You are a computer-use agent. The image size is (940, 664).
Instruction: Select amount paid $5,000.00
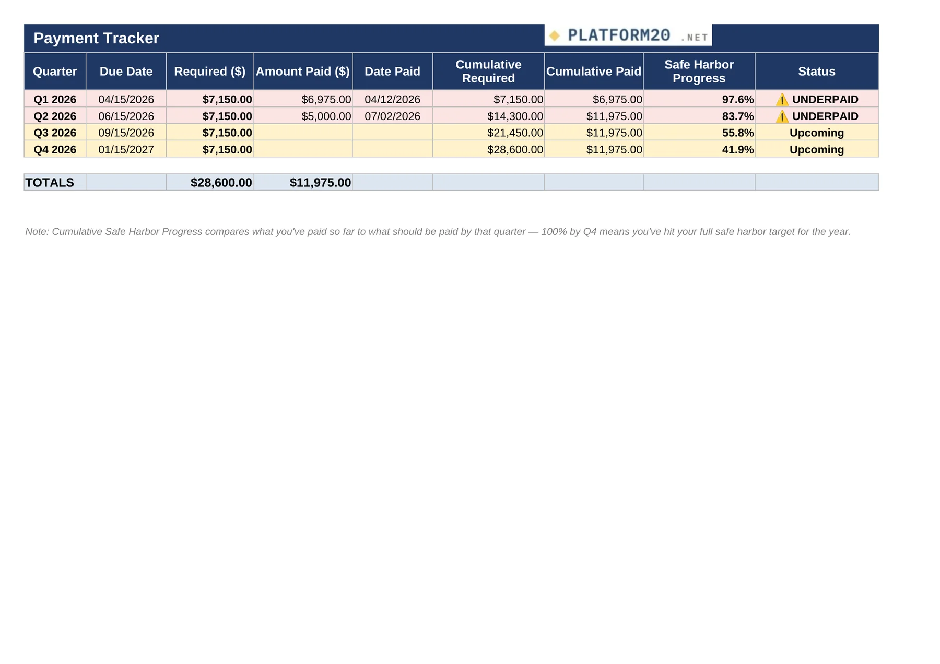302,116
